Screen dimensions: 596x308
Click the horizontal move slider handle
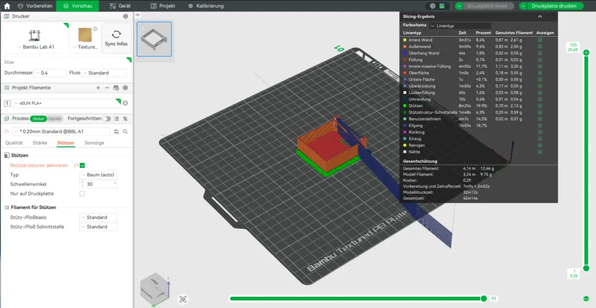tap(483, 298)
